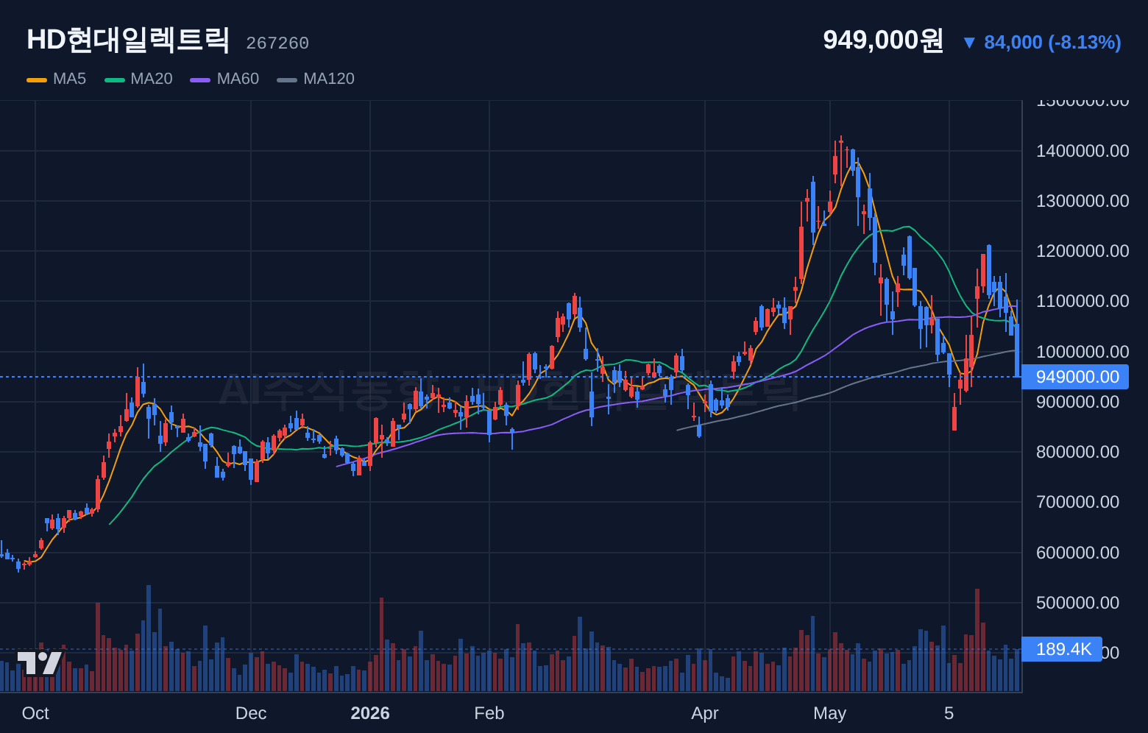Screen dimensions: 1148x733
Task: Click the orange MA5 legend color line
Action: click(x=37, y=79)
